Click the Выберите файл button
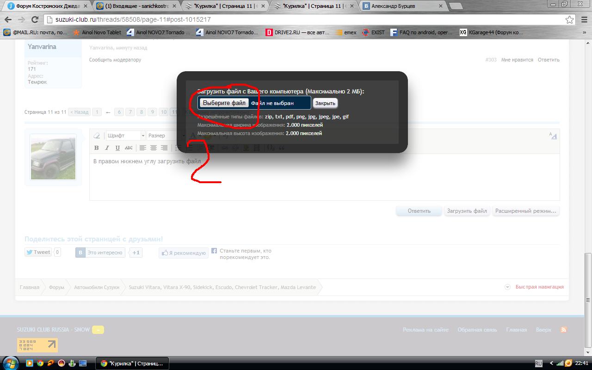 coord(224,103)
